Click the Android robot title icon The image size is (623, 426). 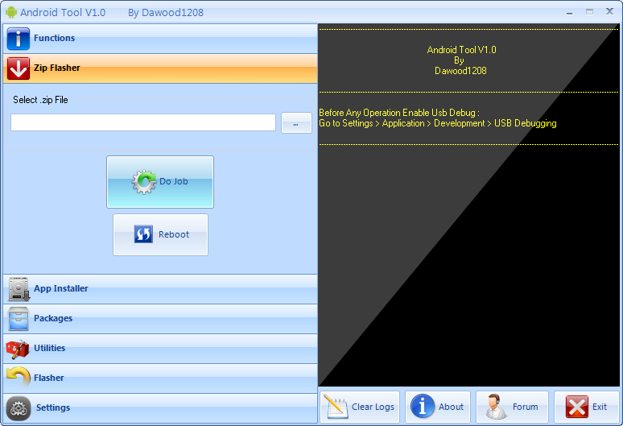pyautogui.click(x=10, y=12)
